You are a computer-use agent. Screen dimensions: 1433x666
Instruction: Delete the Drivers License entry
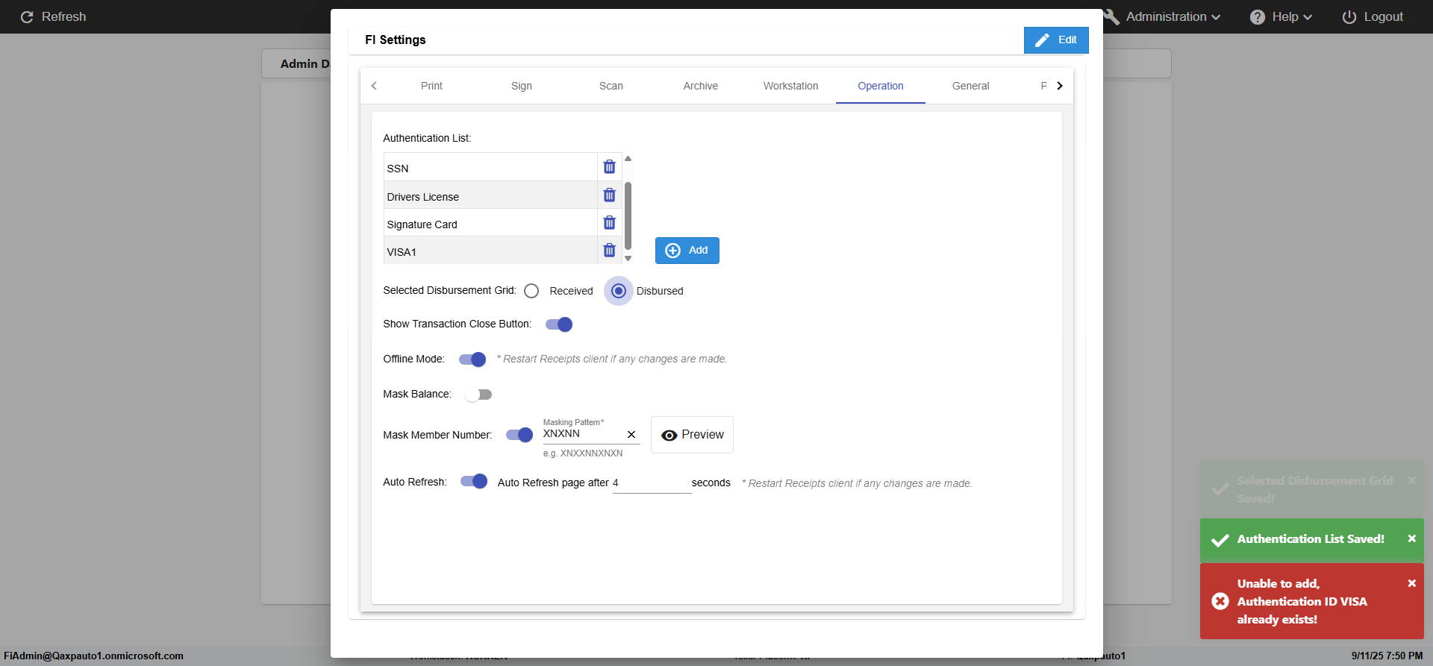tap(609, 195)
